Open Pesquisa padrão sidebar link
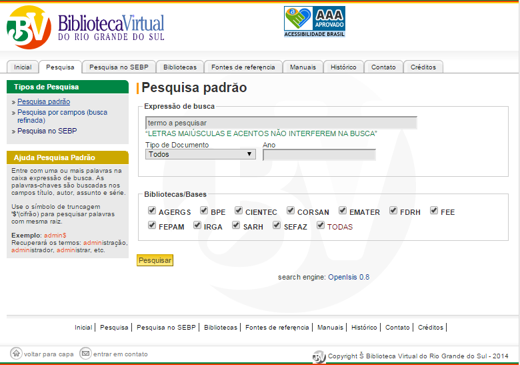 (x=44, y=101)
